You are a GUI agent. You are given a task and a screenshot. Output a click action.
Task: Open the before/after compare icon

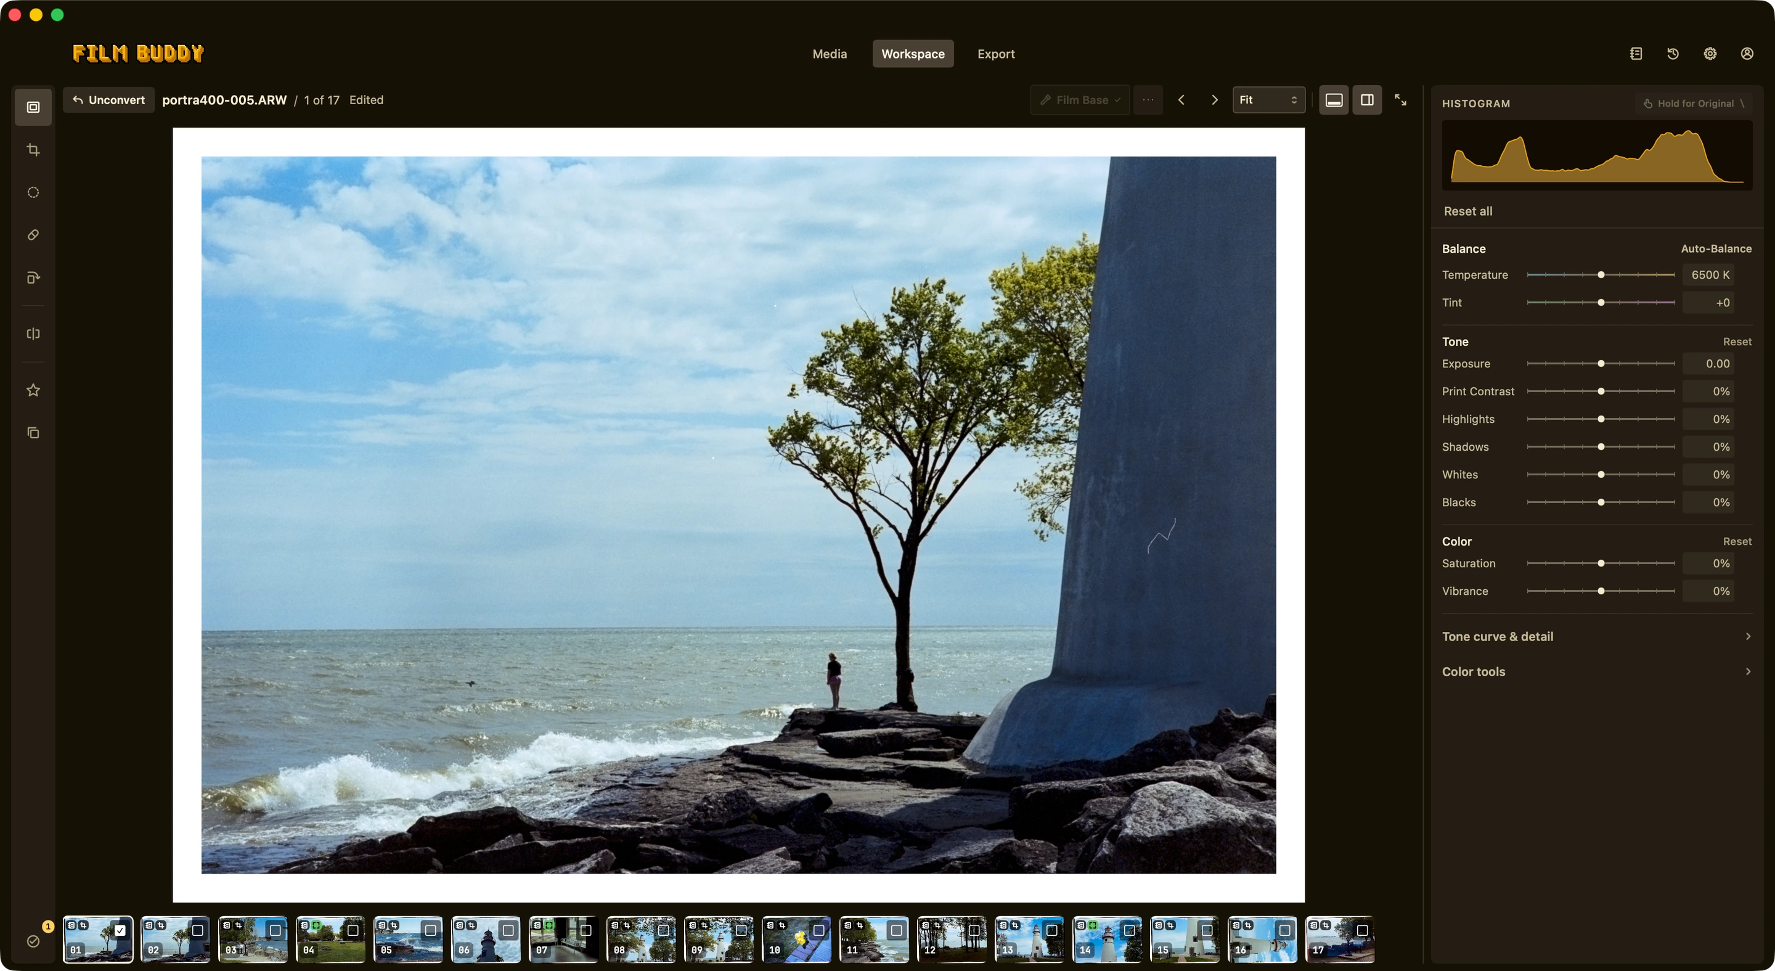coord(33,334)
